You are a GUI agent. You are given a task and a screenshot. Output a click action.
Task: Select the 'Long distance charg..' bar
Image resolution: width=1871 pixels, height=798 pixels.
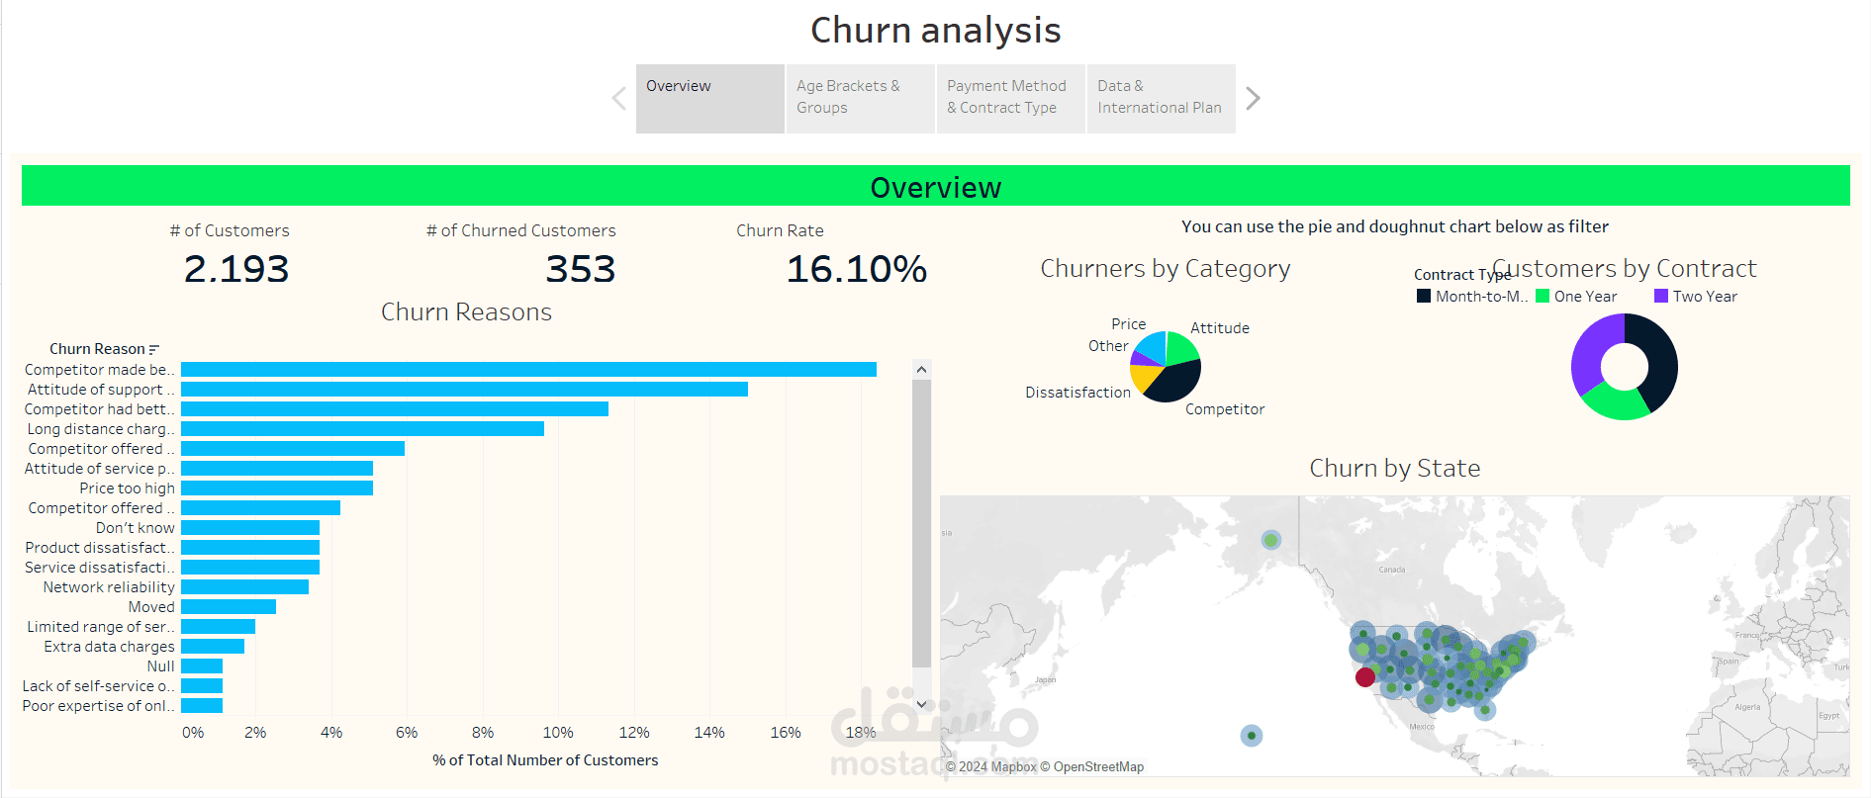point(362,428)
